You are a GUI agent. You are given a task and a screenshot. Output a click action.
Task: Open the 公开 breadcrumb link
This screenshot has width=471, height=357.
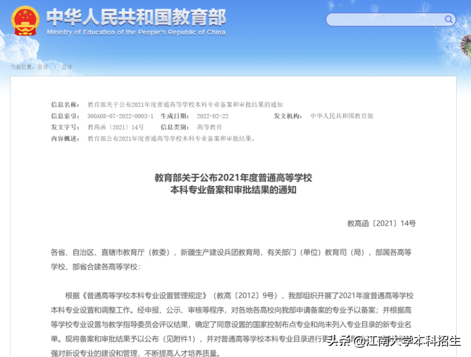tap(67, 67)
